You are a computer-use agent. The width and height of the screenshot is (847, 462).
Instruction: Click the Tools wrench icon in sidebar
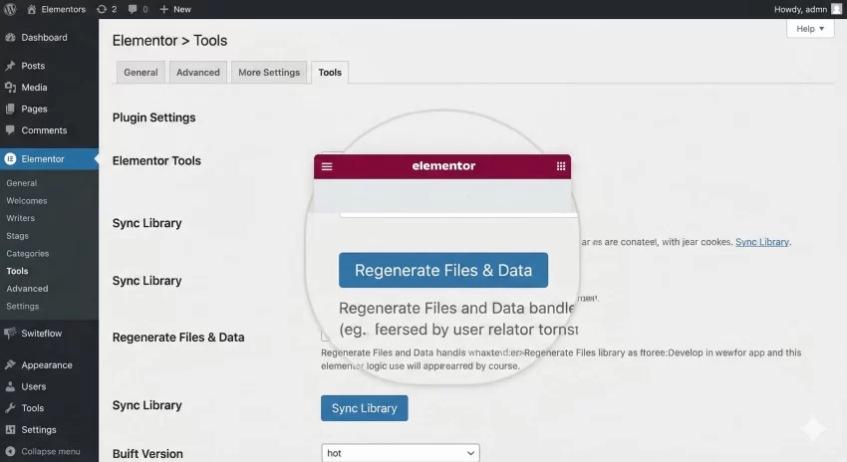pyautogui.click(x=10, y=408)
